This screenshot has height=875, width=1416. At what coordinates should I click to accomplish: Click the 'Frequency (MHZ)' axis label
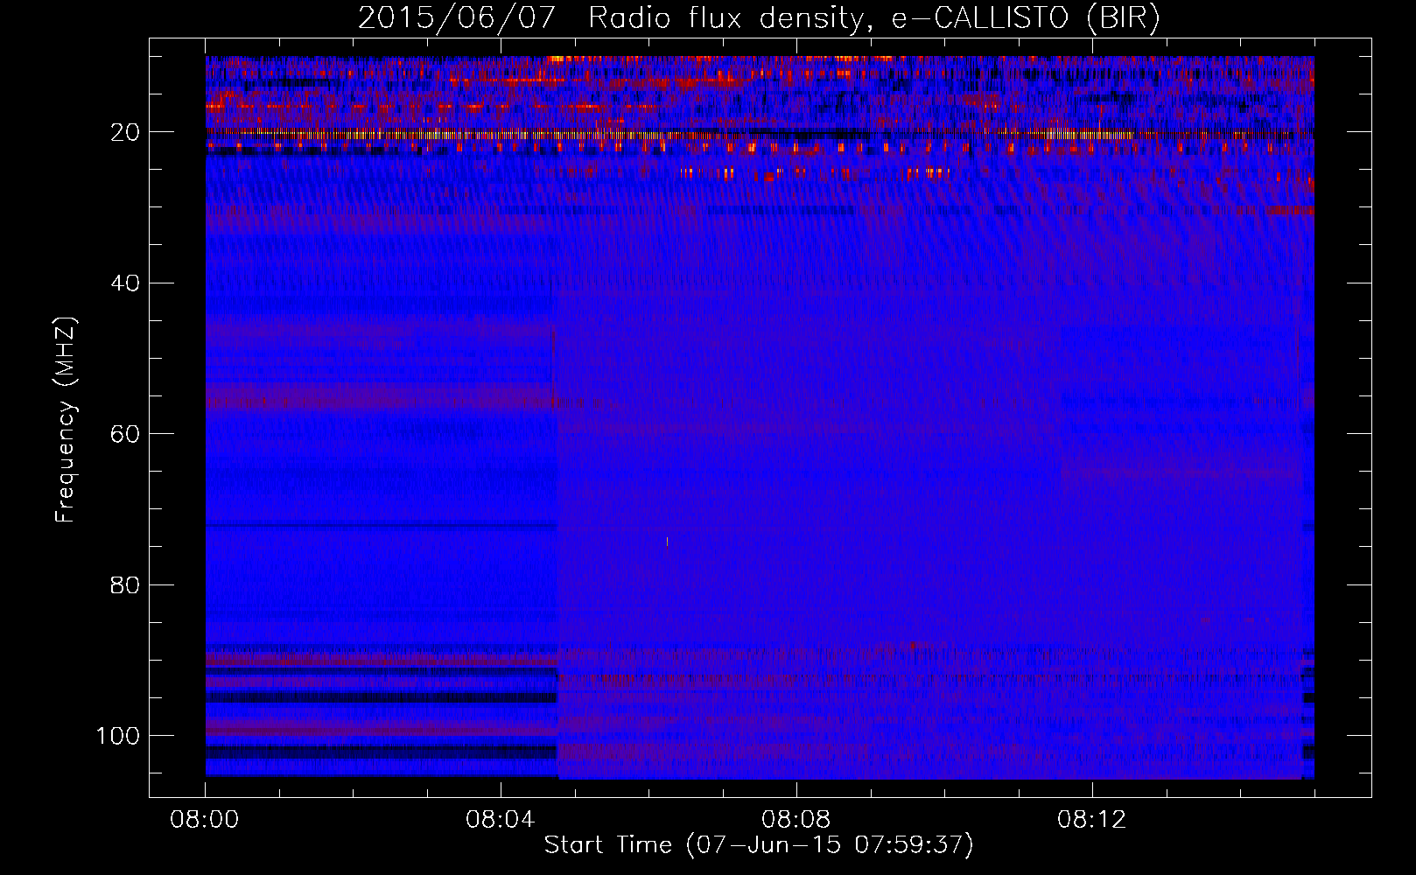tap(66, 419)
